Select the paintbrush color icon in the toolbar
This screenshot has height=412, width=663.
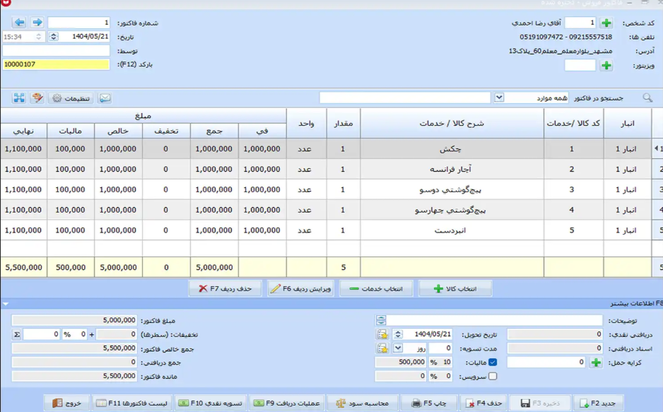coord(37,98)
